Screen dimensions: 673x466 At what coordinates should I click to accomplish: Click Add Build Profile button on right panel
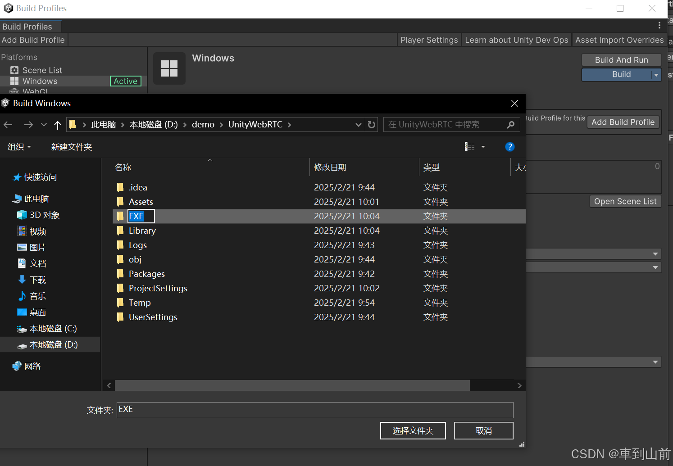pos(623,122)
